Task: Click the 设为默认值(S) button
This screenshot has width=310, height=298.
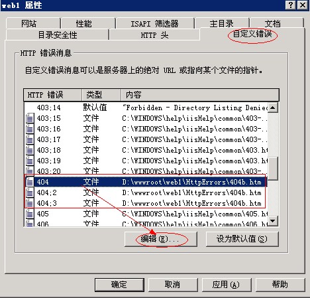Action: point(242,239)
